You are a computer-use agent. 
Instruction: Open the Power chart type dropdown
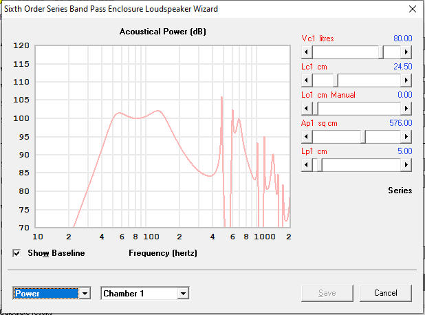point(85,294)
